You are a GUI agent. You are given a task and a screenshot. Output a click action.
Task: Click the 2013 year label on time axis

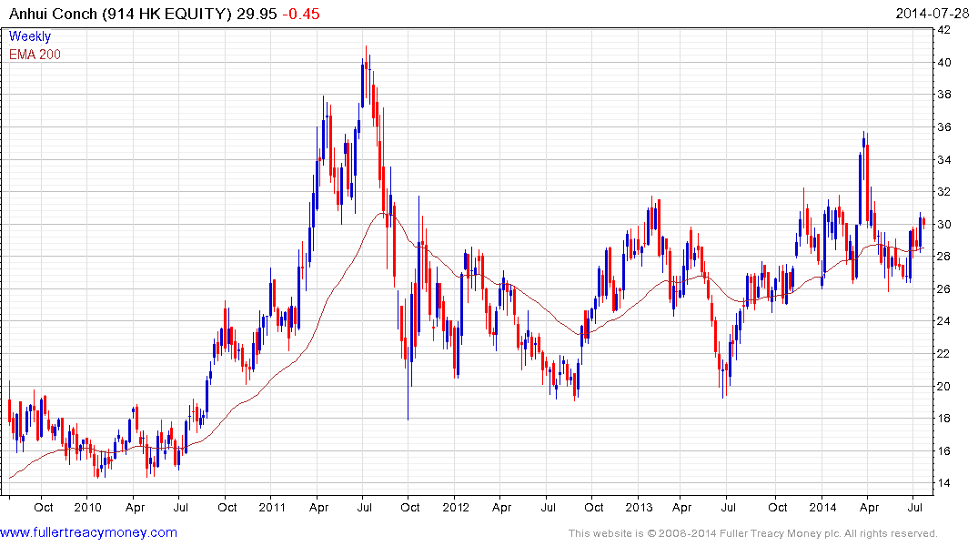point(639,507)
